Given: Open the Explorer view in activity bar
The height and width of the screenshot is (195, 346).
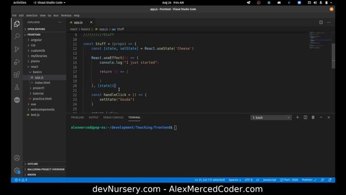Looking at the screenshot, I should click(x=17, y=24).
